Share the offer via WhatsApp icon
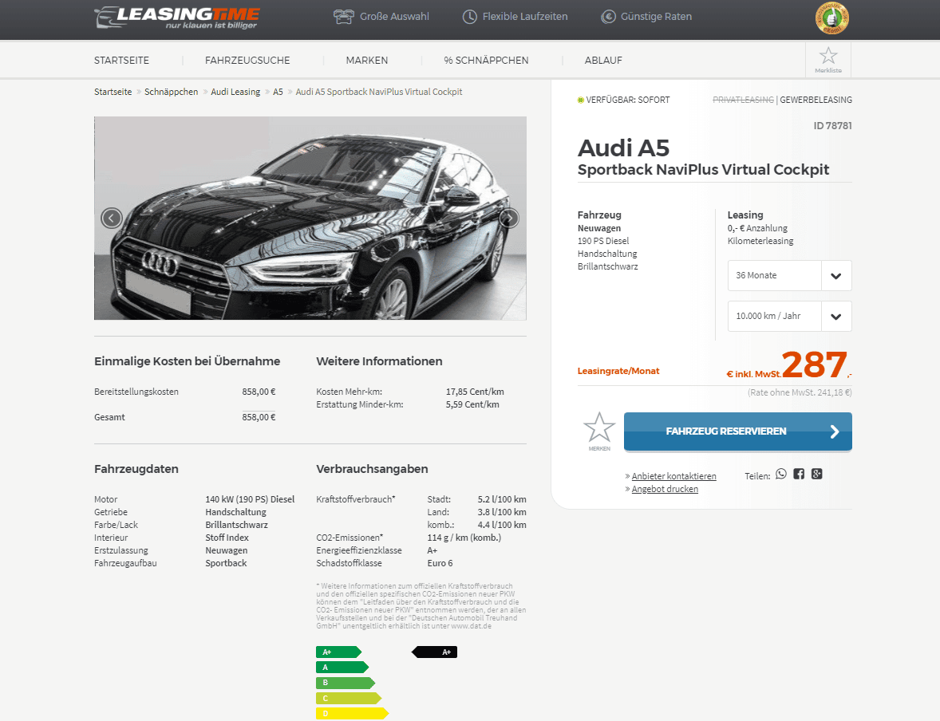 [780, 474]
